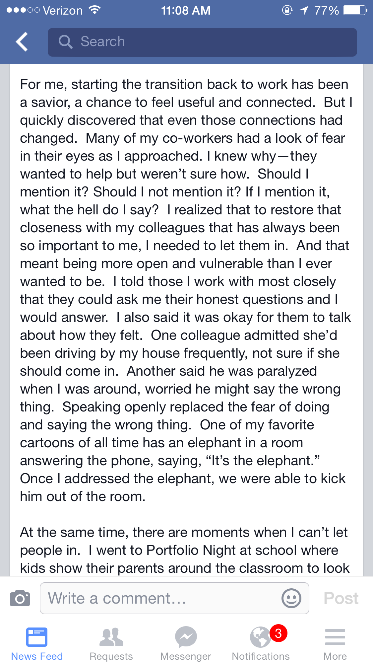Tap the Wi-Fi status icon
The image size is (373, 664).
[95, 10]
